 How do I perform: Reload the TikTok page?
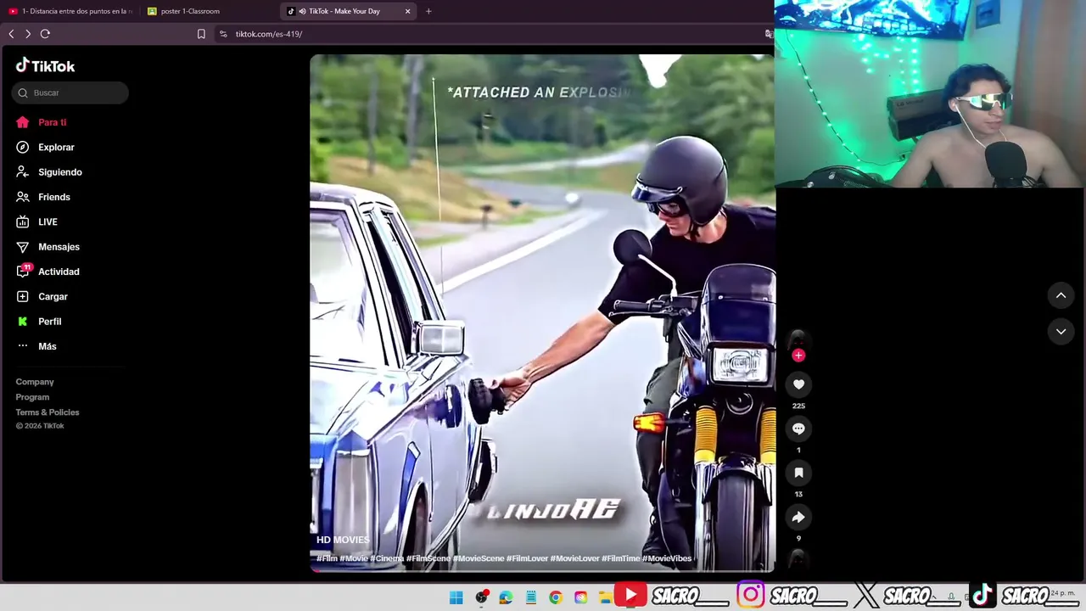tap(45, 34)
